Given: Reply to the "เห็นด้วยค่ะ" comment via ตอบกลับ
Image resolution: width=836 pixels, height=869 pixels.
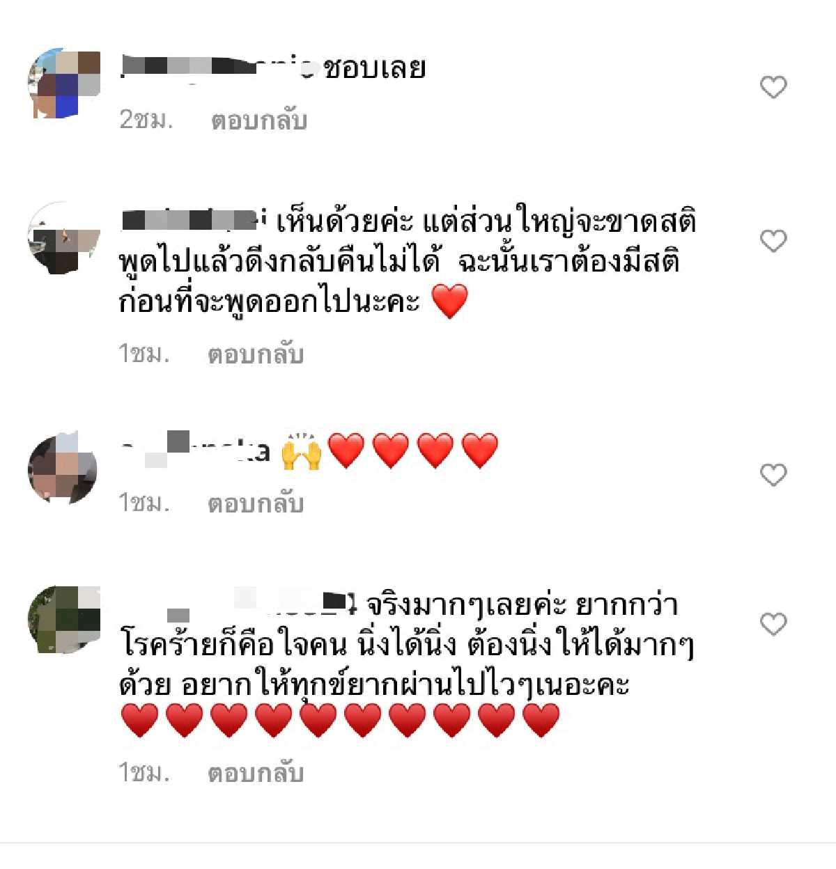Looking at the screenshot, I should (256, 354).
